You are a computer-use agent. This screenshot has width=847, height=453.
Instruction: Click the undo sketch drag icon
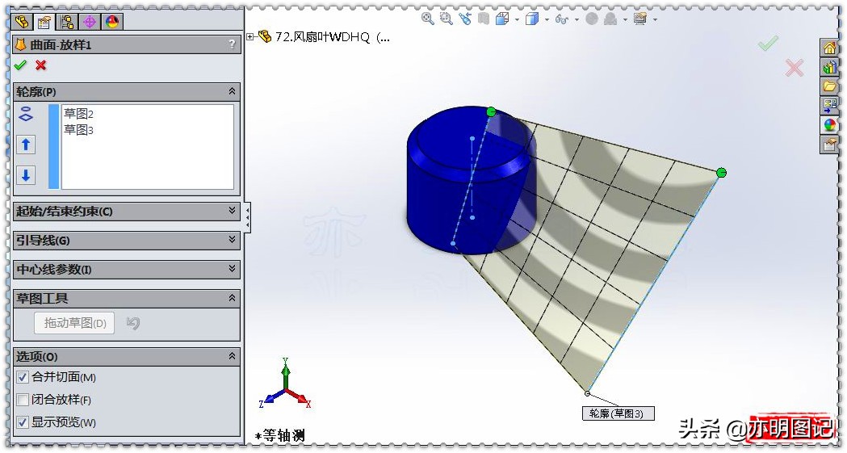click(133, 323)
